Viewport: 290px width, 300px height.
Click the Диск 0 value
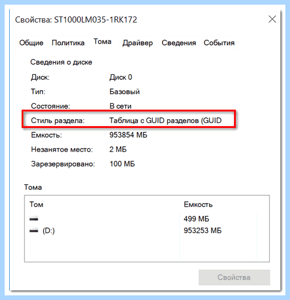121,77
